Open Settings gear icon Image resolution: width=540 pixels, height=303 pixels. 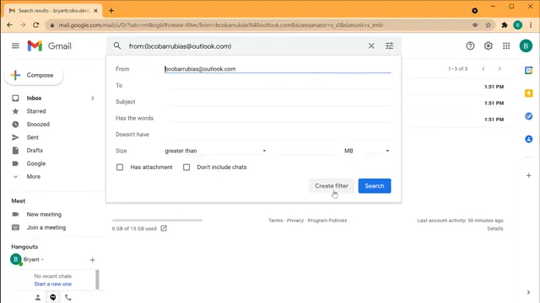[488, 45]
